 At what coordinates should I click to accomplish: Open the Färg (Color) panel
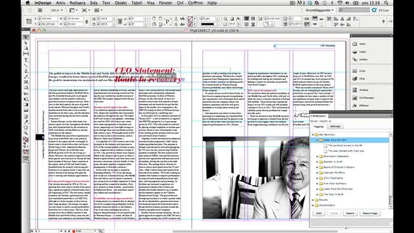(360, 79)
